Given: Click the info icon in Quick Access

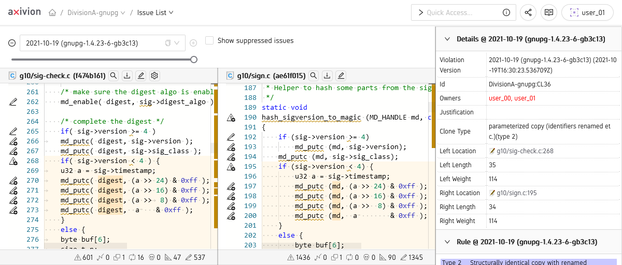Looking at the screenshot, I should point(506,13).
